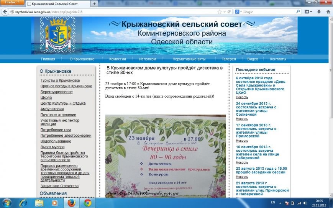Image resolution: width=333 pixels, height=208 pixels.
Task: Launch Internet Explorer from the taskbar
Action: point(23,203)
